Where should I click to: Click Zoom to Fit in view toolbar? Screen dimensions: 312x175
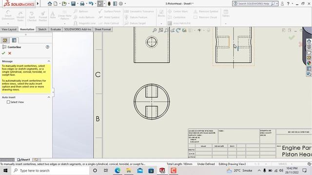pyautogui.click(x=155, y=30)
